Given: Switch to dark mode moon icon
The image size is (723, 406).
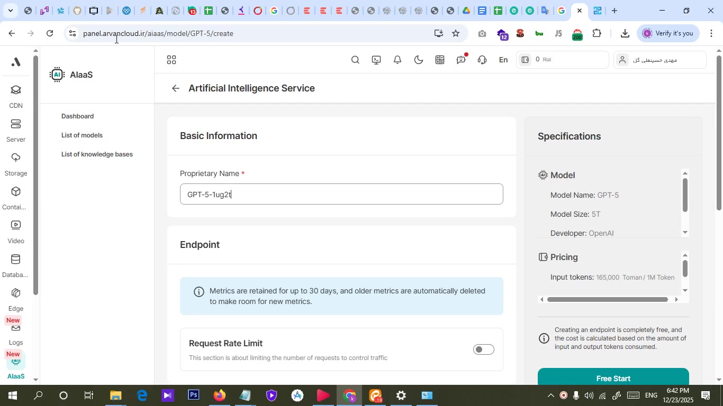Looking at the screenshot, I should [419, 60].
